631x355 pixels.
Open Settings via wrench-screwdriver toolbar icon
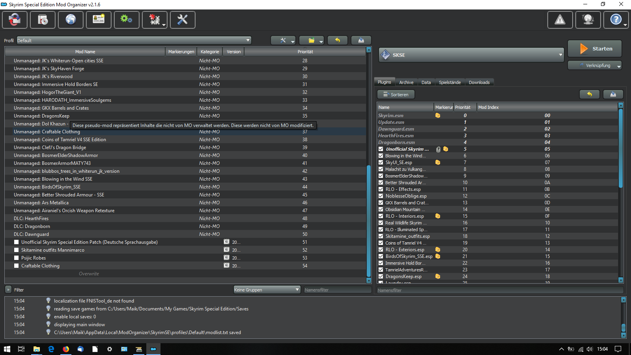click(x=183, y=20)
